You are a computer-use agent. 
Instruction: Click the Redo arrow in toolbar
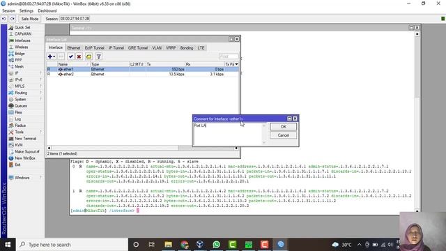(13, 19)
